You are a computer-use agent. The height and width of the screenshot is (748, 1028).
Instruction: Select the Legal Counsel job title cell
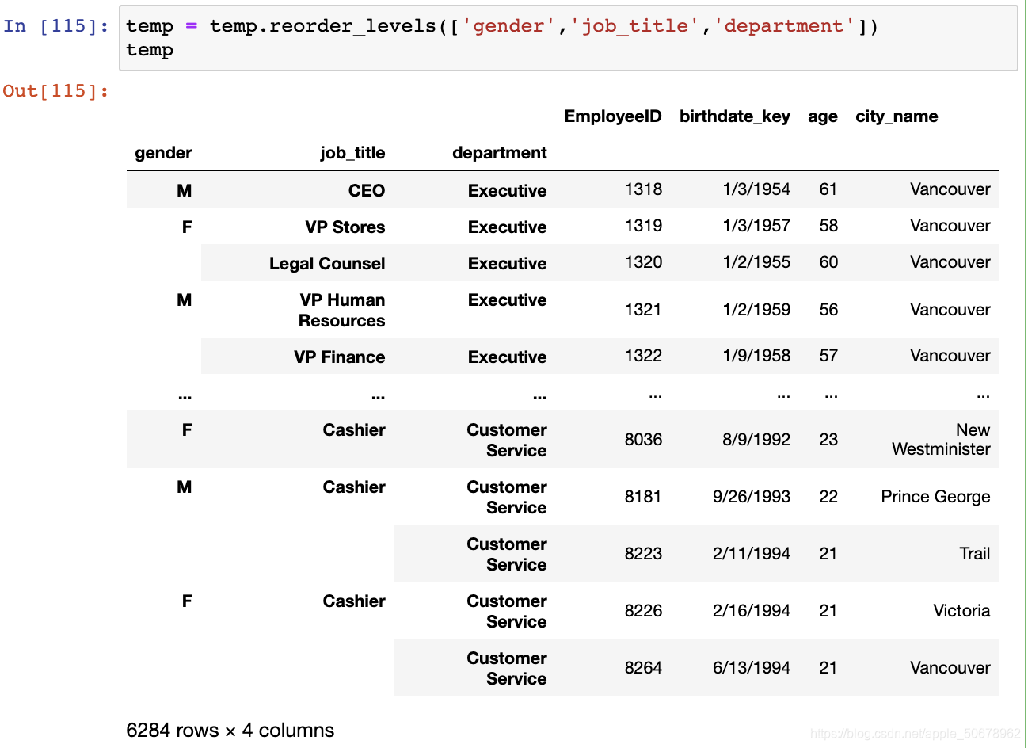327,263
